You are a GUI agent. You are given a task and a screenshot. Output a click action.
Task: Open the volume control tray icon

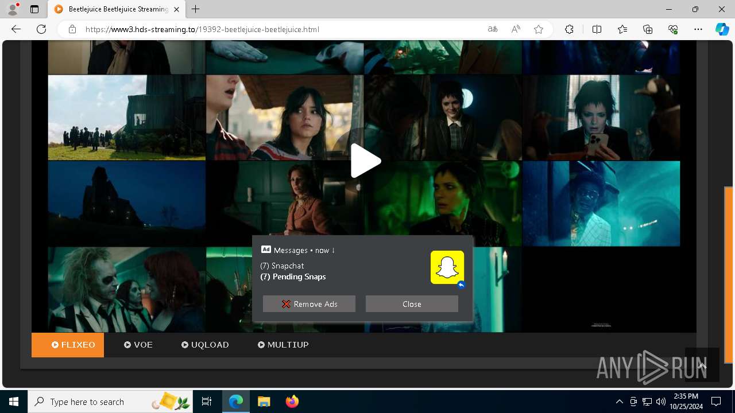(x=661, y=402)
